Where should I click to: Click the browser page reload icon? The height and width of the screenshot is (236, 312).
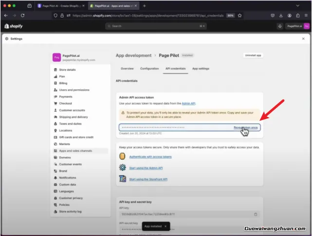(x=23, y=15)
